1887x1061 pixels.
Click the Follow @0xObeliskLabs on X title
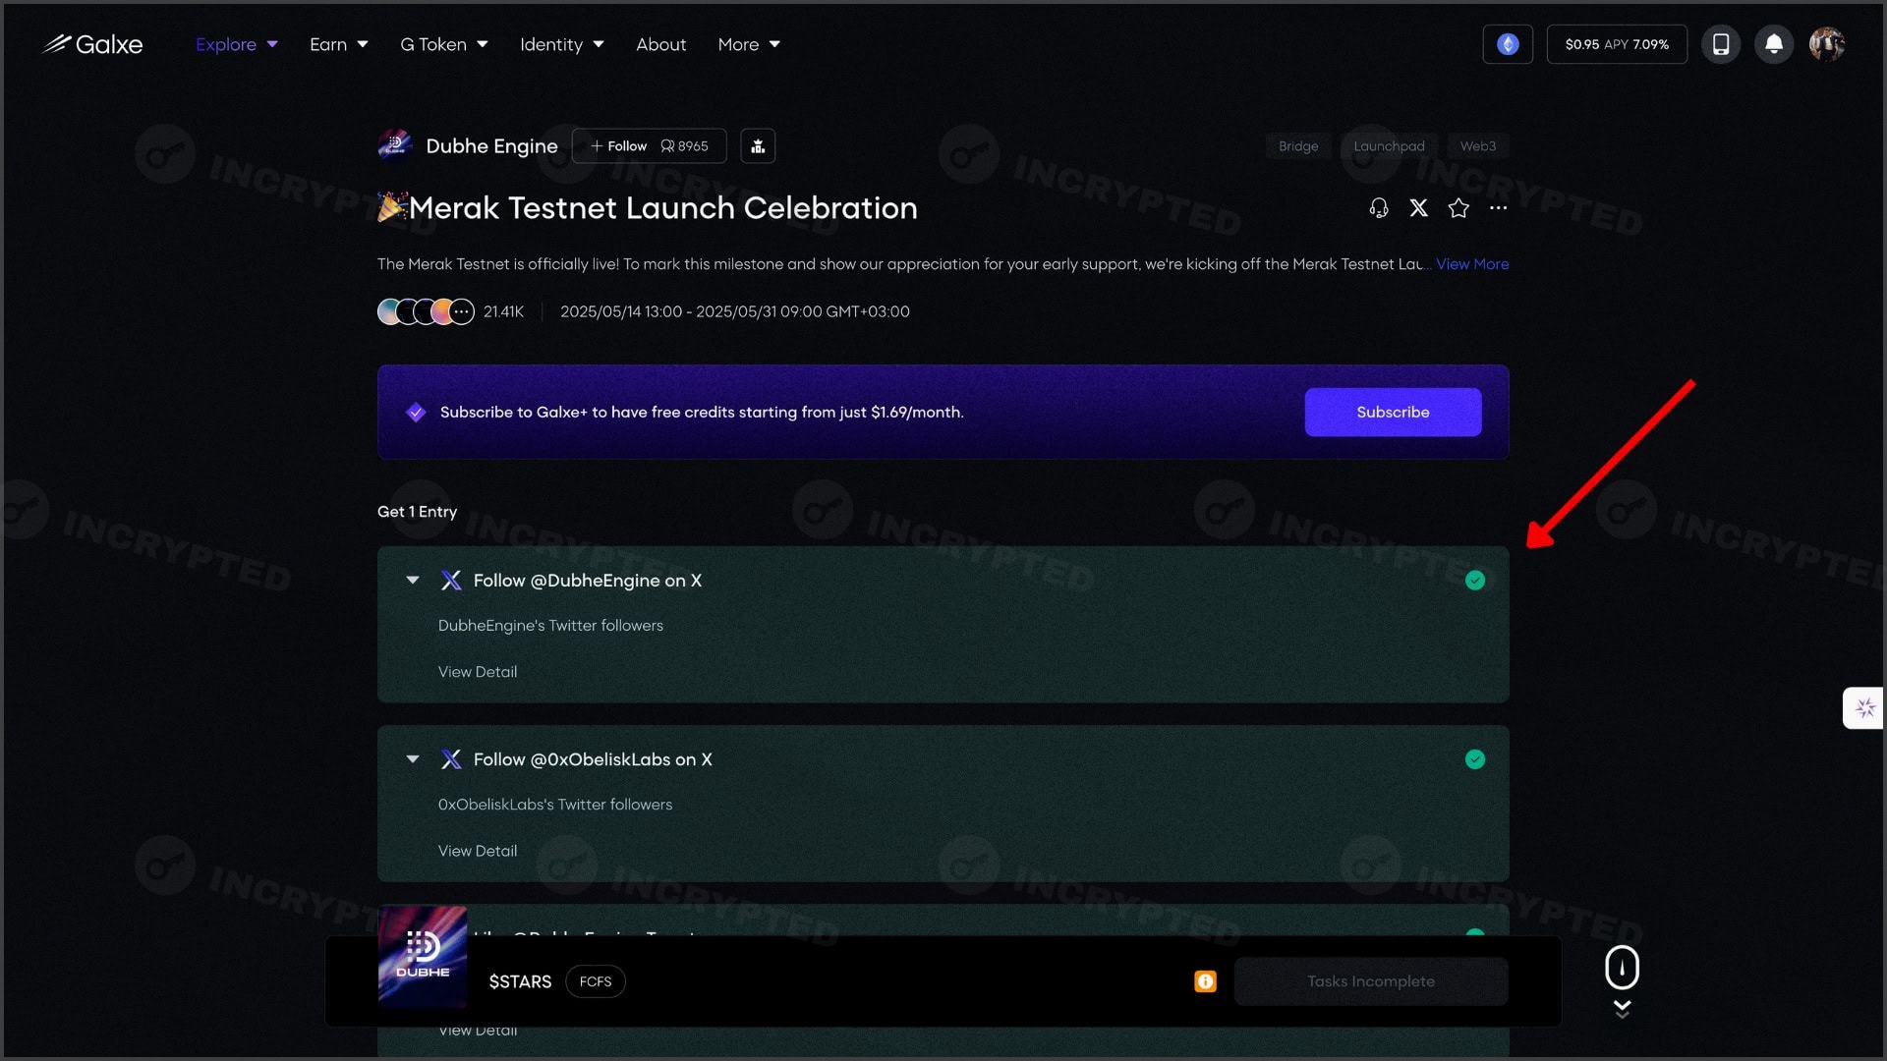point(593,759)
